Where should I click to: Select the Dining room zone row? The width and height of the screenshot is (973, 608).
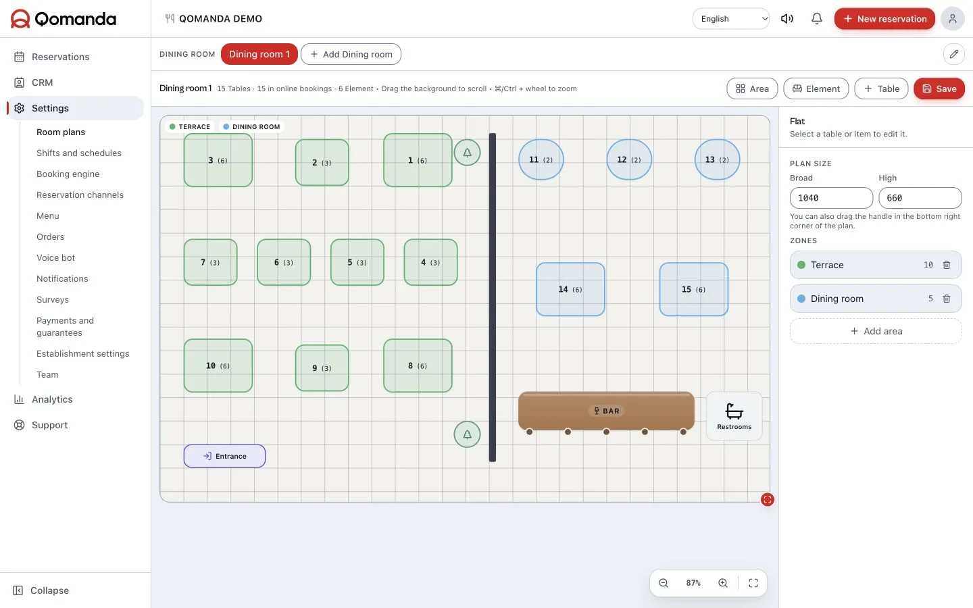(876, 299)
